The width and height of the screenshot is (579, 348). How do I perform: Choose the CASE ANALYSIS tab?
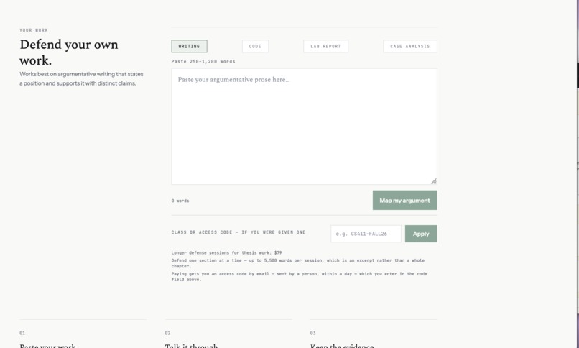(410, 46)
